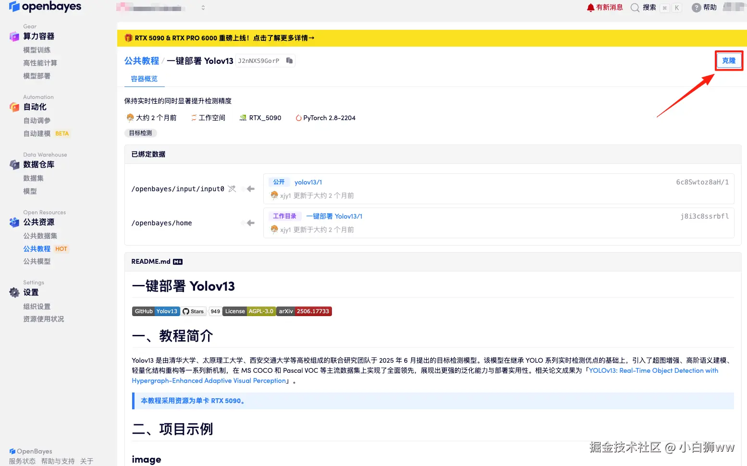Image resolution: width=747 pixels, height=466 pixels.
Task: Click the PyTorch 2.8-2204 label
Action: point(330,118)
